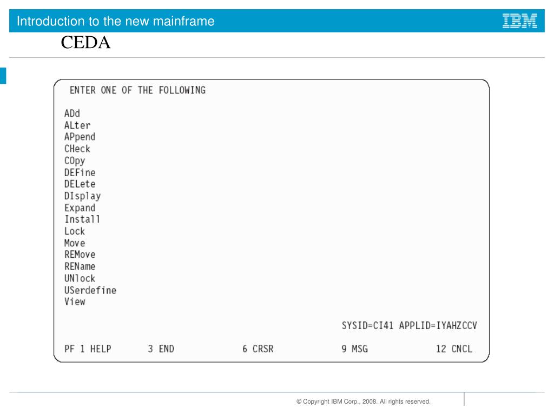This screenshot has width=554, height=415.
Task: Pick the DELete command
Action: tap(80, 184)
